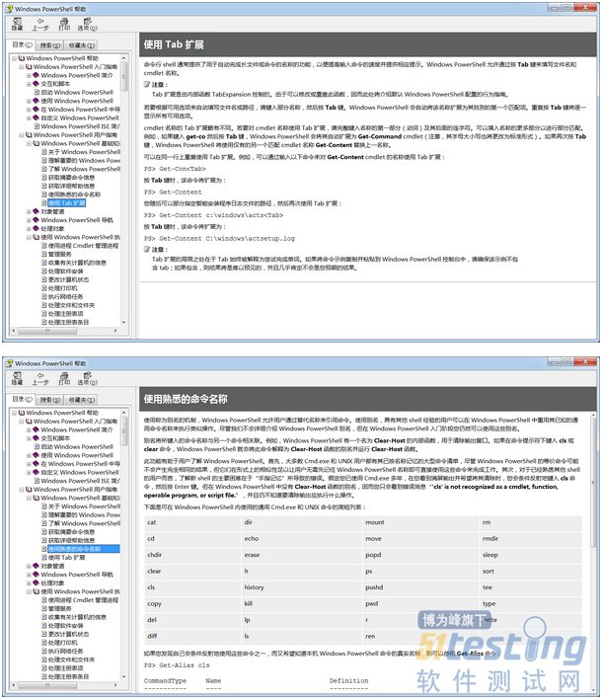Viewport: 603px width, 699px height.
Task: Expand 交互和脚本 node in top window
Action: [29, 84]
